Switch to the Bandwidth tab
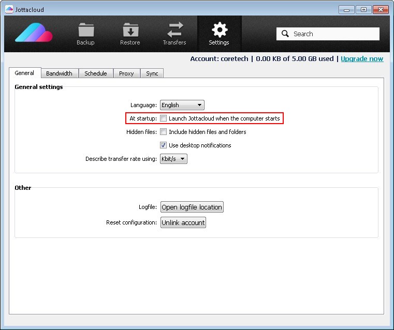The image size is (394, 330). tap(60, 73)
